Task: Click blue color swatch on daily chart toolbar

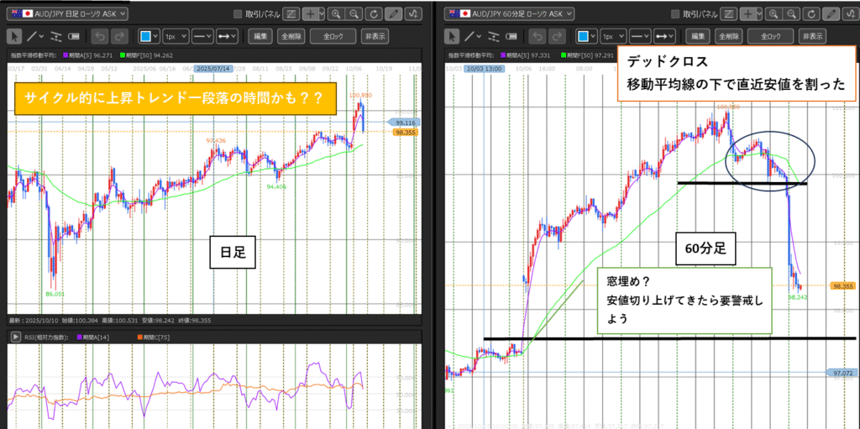Action: pos(144,36)
